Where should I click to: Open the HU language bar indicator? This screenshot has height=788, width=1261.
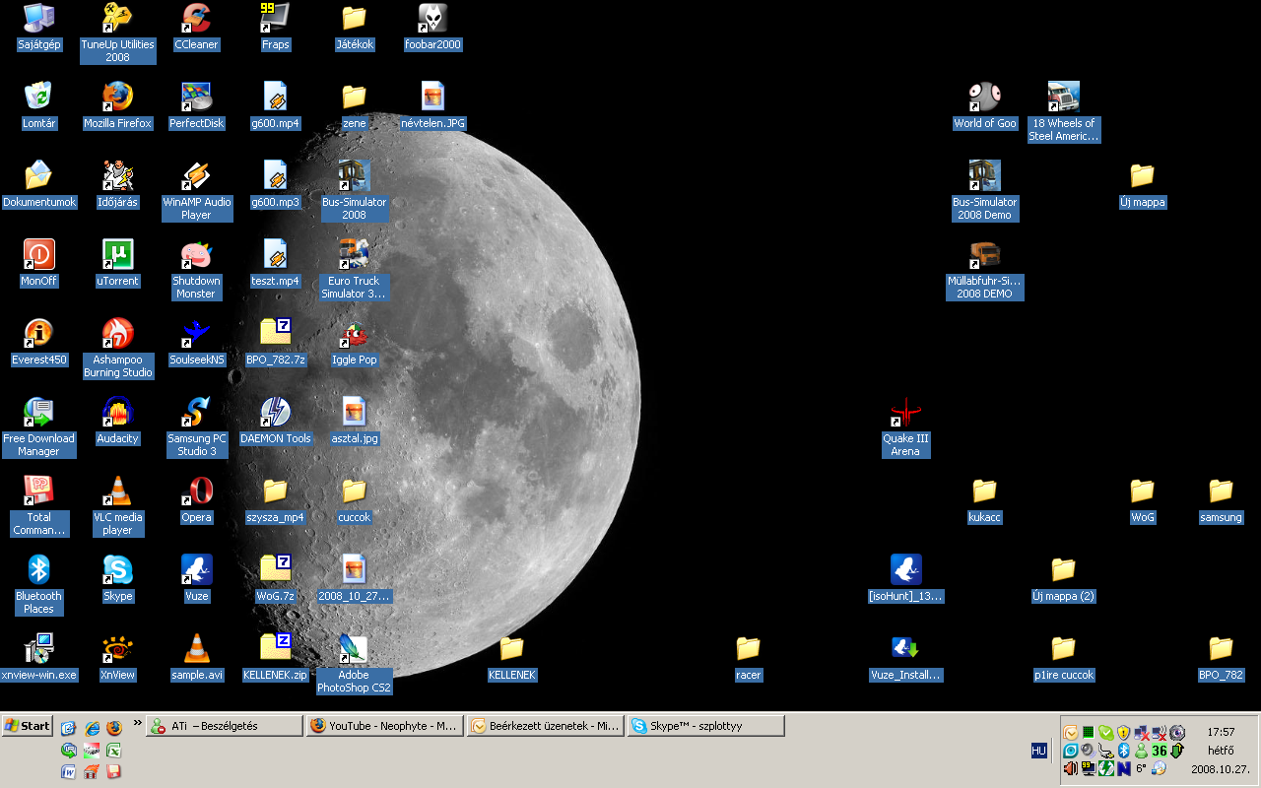click(x=1038, y=751)
